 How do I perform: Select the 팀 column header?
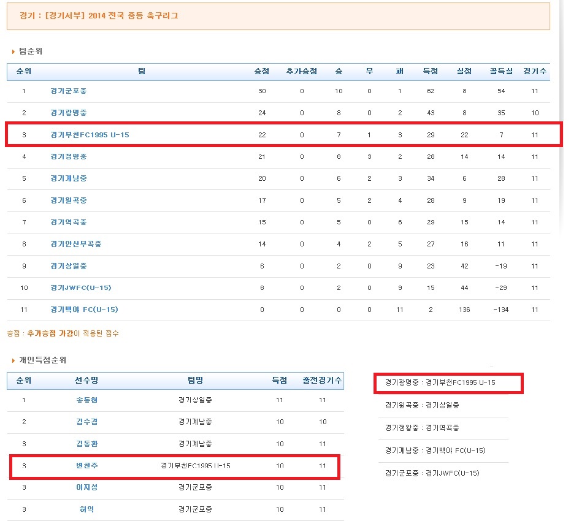click(142, 71)
